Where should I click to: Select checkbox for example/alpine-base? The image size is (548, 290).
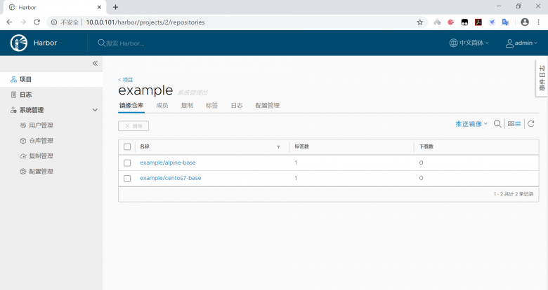point(127,163)
